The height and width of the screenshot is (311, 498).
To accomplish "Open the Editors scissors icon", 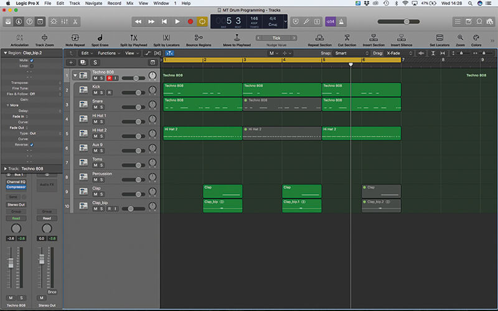I will [75, 22].
